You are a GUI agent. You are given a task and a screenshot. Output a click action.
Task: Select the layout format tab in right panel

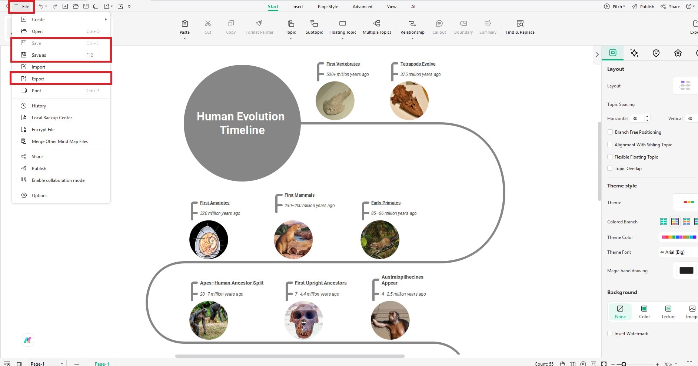[x=613, y=53]
